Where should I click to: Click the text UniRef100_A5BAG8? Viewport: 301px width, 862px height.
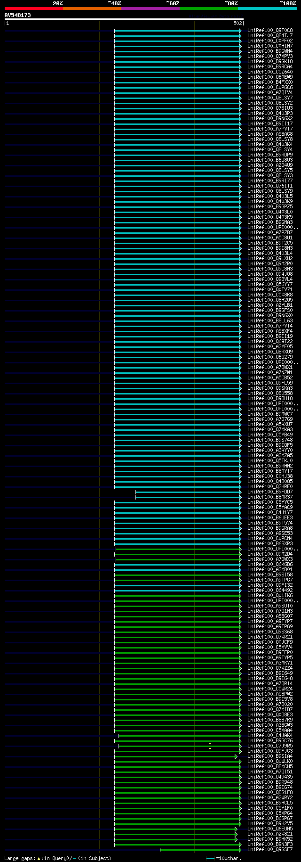(270, 134)
